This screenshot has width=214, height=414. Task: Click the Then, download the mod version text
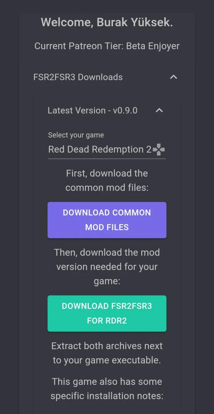pos(107,267)
